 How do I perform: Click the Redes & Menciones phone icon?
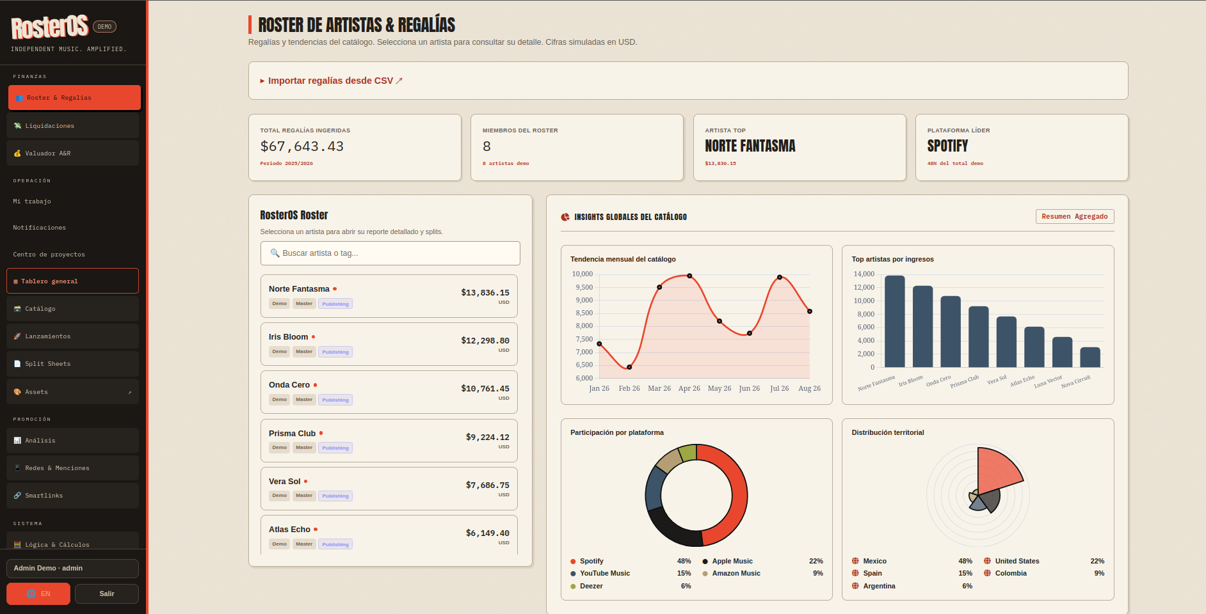[17, 468]
